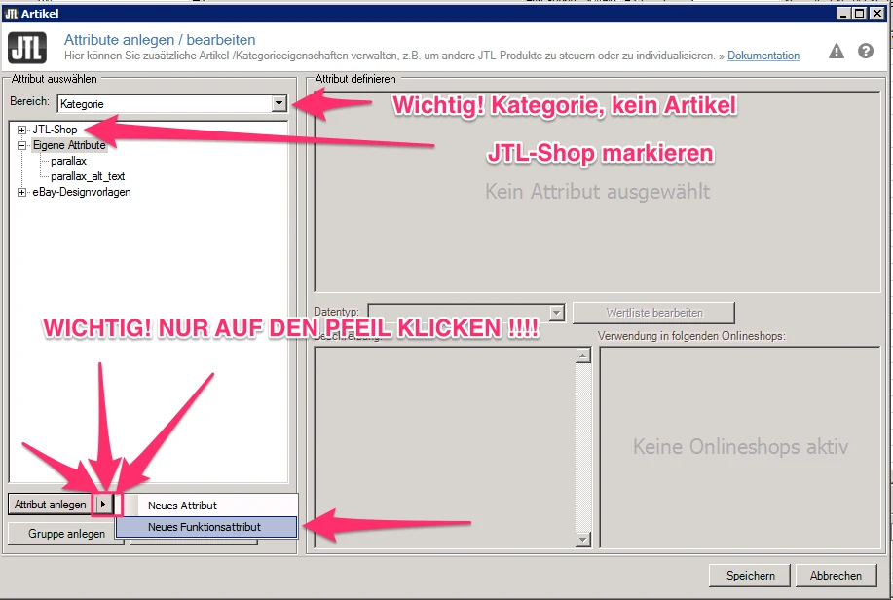Click the JTL logo icon
This screenshot has width=893, height=600.
coord(26,48)
